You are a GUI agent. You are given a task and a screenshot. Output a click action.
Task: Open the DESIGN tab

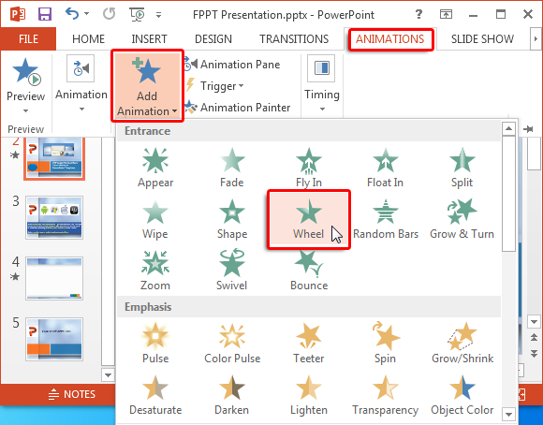pos(213,38)
